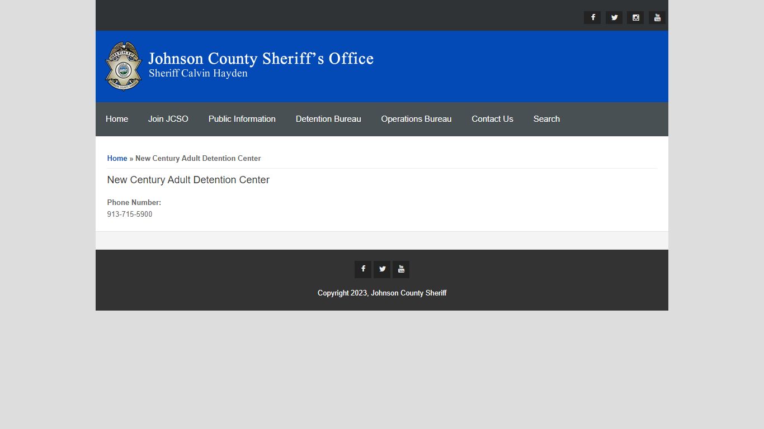Click phone number 913-715-5900

click(x=130, y=214)
